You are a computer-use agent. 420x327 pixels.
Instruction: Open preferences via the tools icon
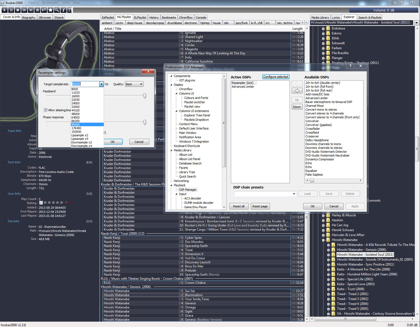tap(70, 10)
